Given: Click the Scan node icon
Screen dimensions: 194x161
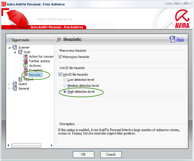Looking at the screenshot, I should click(x=20, y=52).
